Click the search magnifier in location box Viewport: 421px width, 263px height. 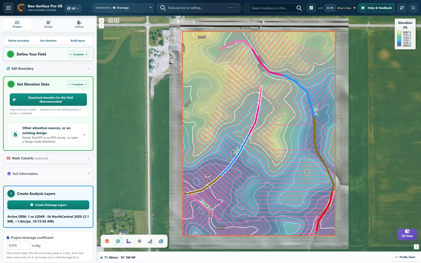pos(299,8)
